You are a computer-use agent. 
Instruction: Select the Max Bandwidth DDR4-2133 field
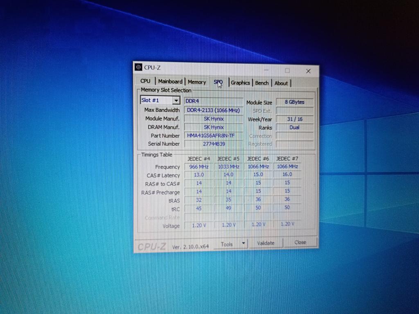tap(214, 110)
